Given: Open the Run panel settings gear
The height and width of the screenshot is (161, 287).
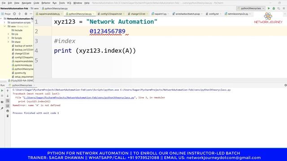Looking at the screenshot, I should click(286, 85).
